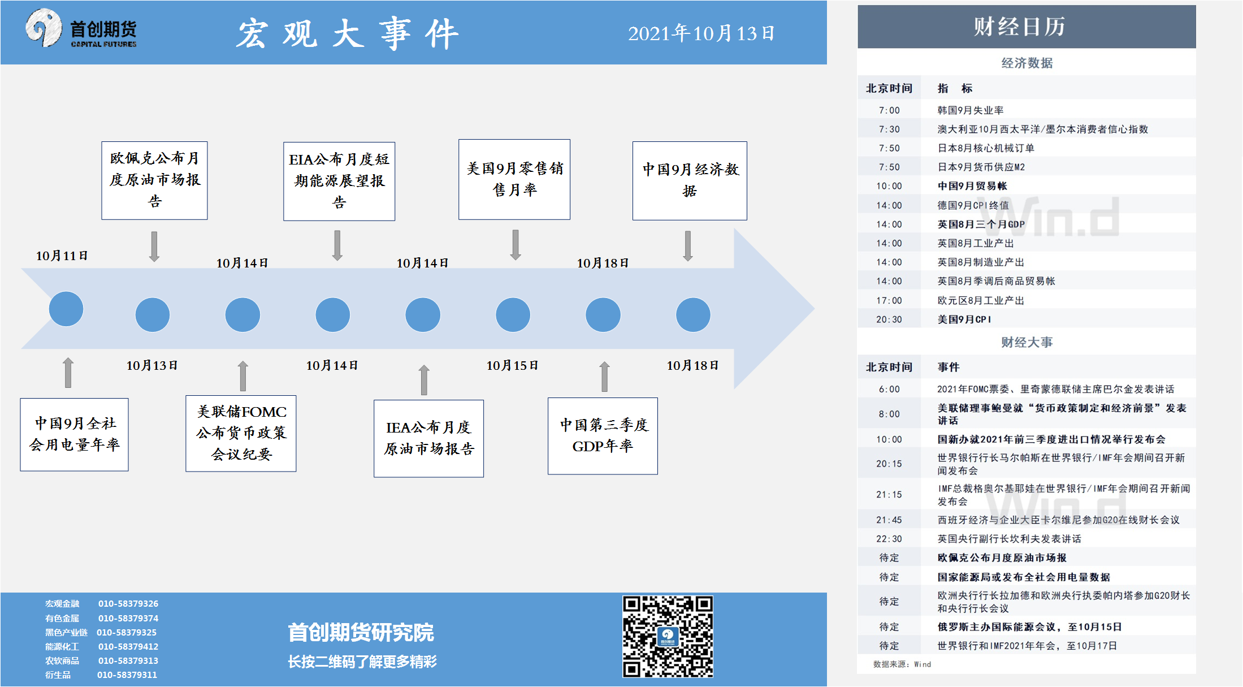Click the 欧洲央行行长拉加德 event

tap(1027, 602)
